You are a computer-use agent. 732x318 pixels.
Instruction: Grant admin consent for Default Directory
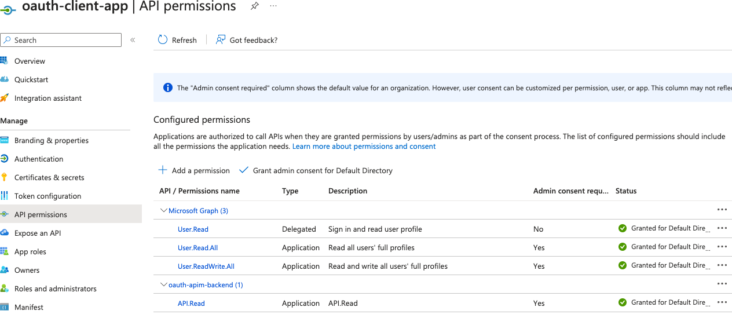coord(323,170)
